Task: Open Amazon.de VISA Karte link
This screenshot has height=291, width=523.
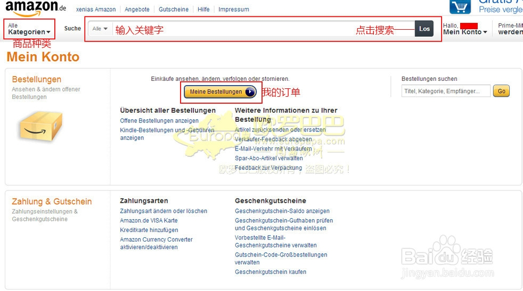Action: 149,220
